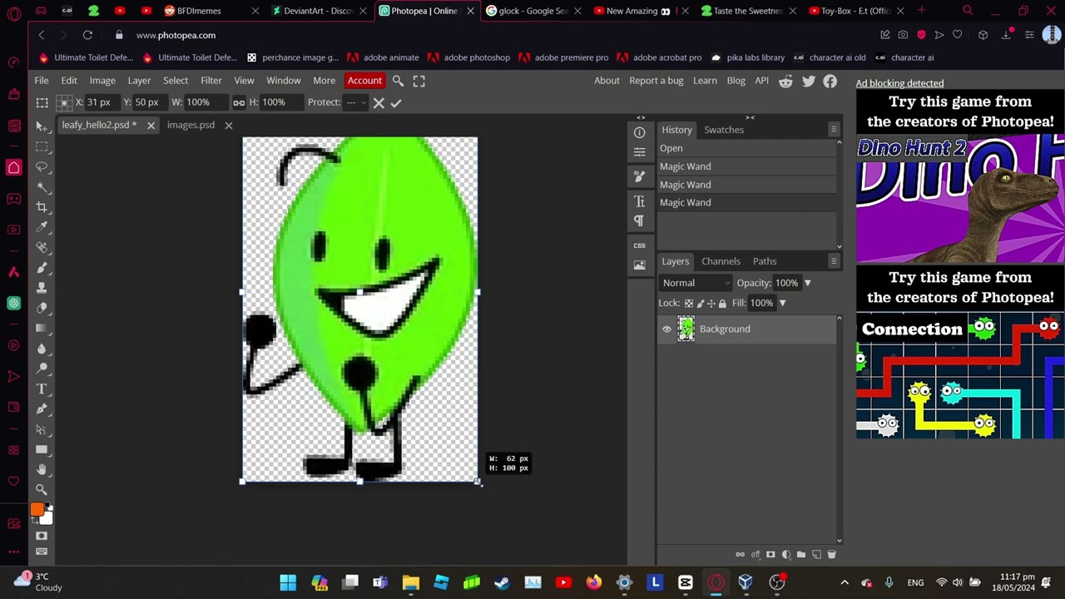Add a new adjustment layer icon
The width and height of the screenshot is (1065, 599).
point(785,554)
